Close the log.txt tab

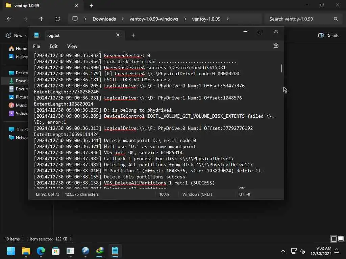118,35
